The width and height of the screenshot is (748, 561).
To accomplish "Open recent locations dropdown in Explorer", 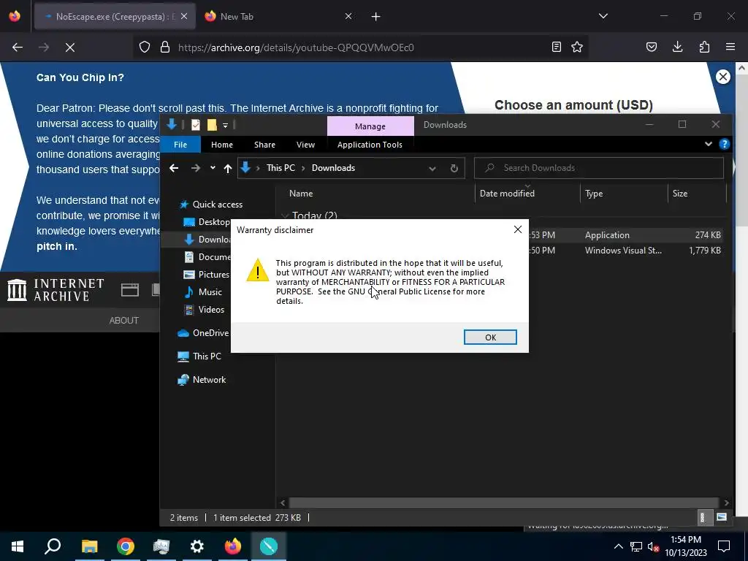I will tap(213, 168).
